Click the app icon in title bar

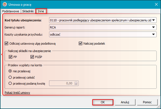click(4, 4)
